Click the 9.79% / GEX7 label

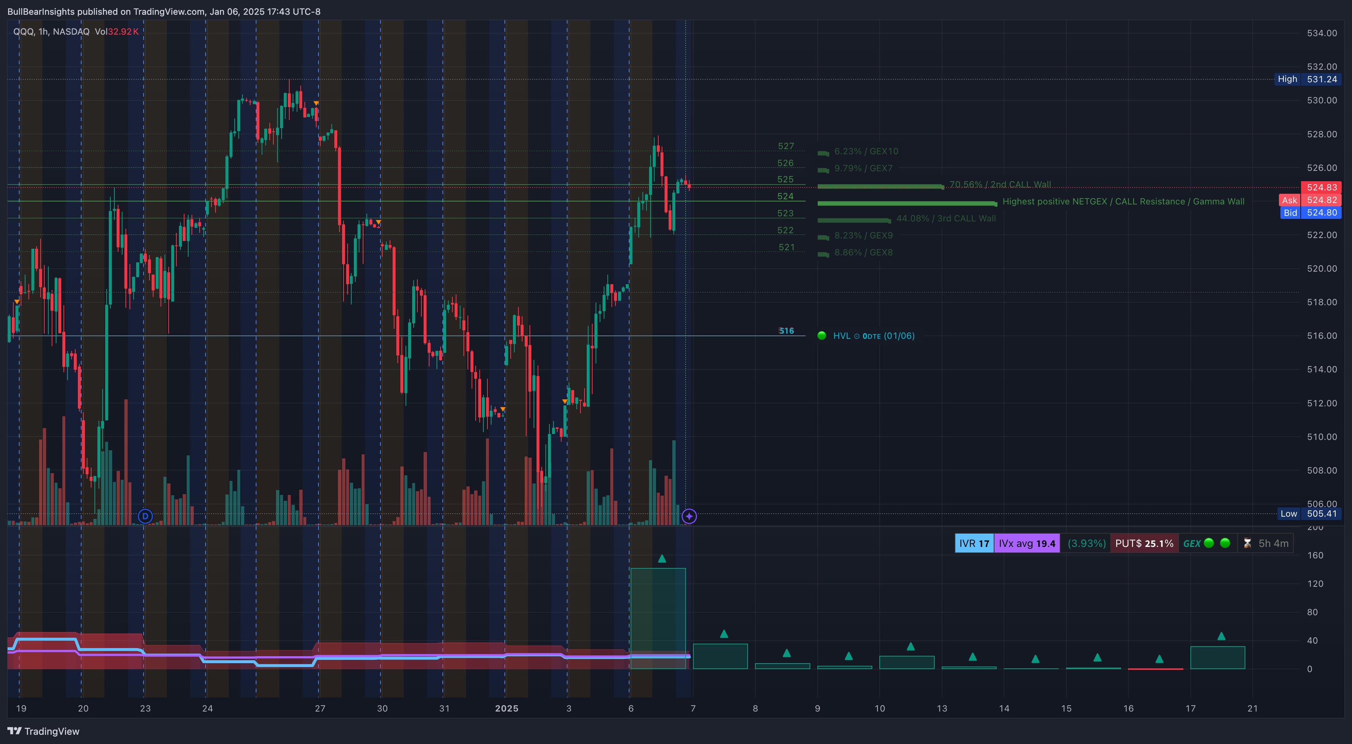[863, 168]
